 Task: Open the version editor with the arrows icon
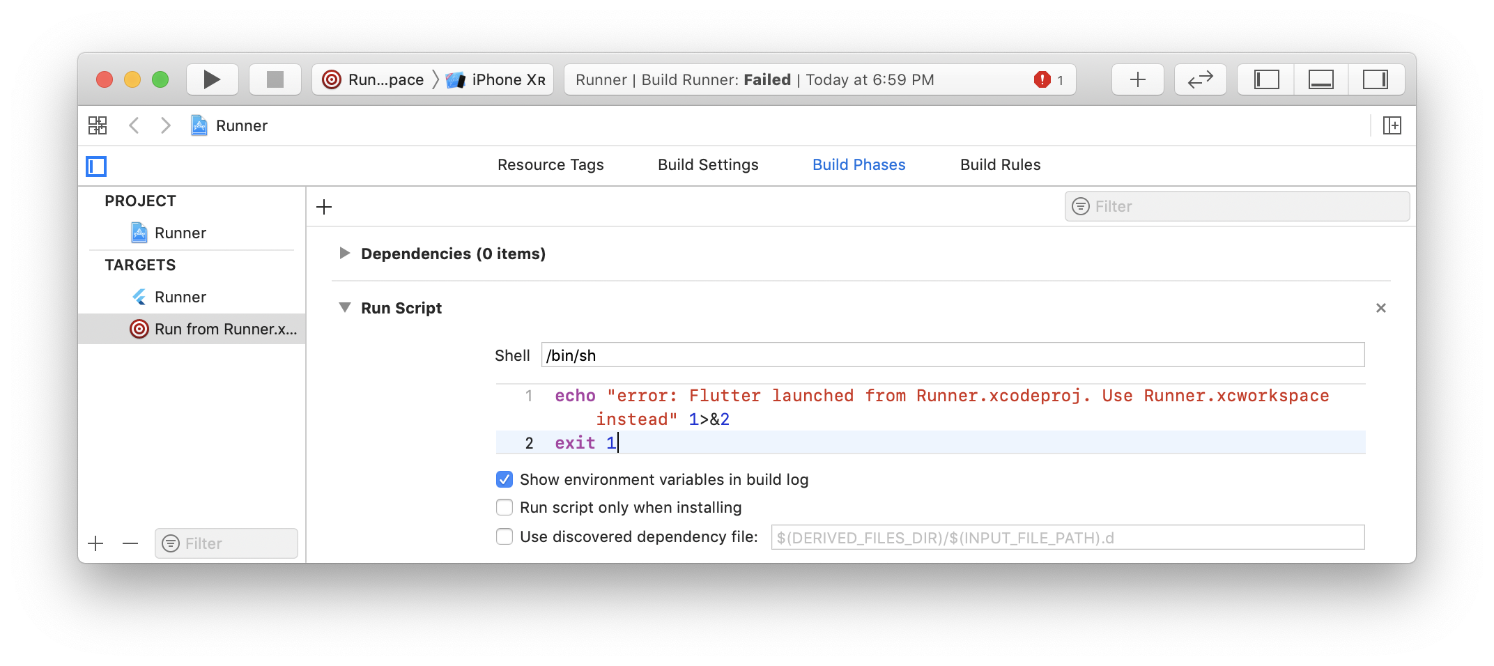1200,79
